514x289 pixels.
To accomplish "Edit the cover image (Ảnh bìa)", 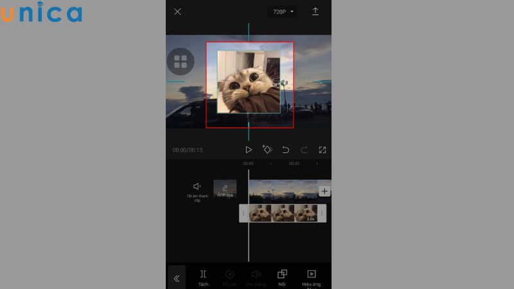I will (x=225, y=189).
